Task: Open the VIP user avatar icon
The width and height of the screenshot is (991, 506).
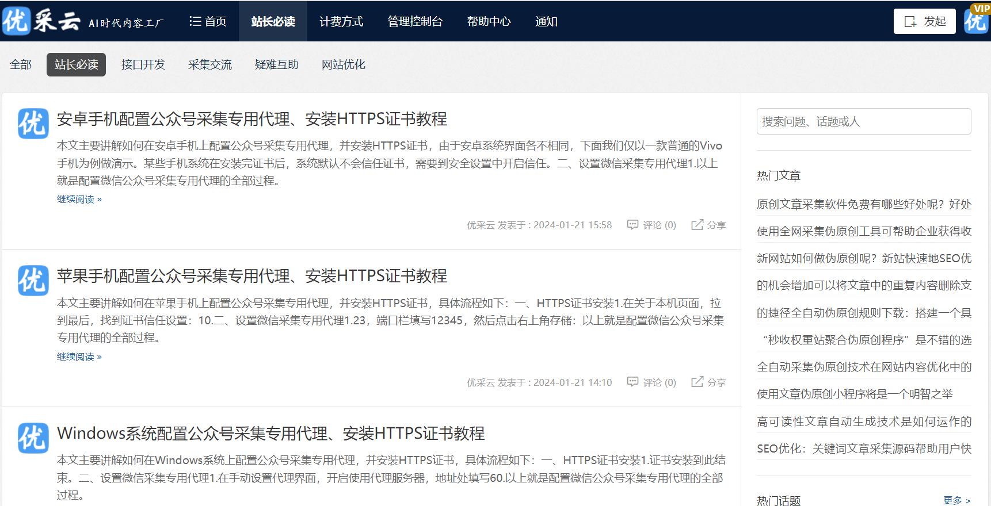Action: tap(976, 21)
